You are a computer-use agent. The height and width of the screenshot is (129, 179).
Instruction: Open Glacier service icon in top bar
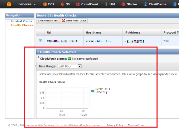[x=123, y=4]
